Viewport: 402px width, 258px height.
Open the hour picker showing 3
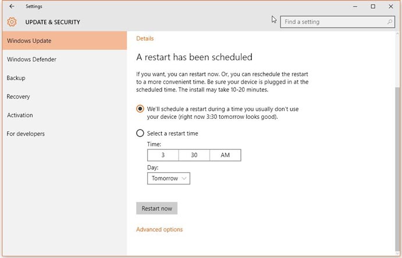point(163,155)
